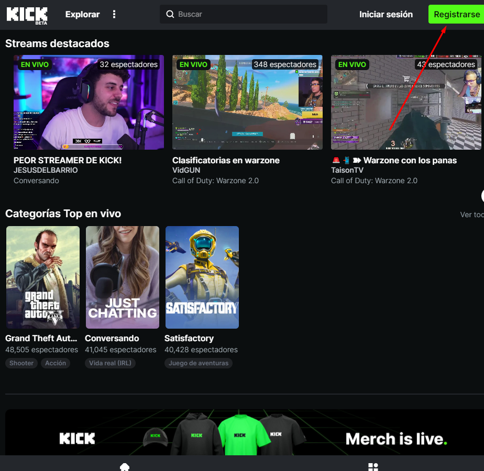Image resolution: width=484 pixels, height=471 pixels.
Task: Click the magnifying glass search icon
Action: (170, 15)
